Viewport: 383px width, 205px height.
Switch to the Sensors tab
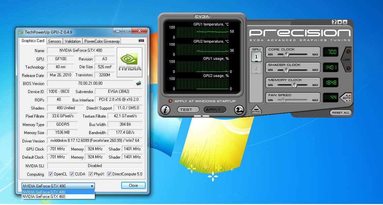(55, 41)
